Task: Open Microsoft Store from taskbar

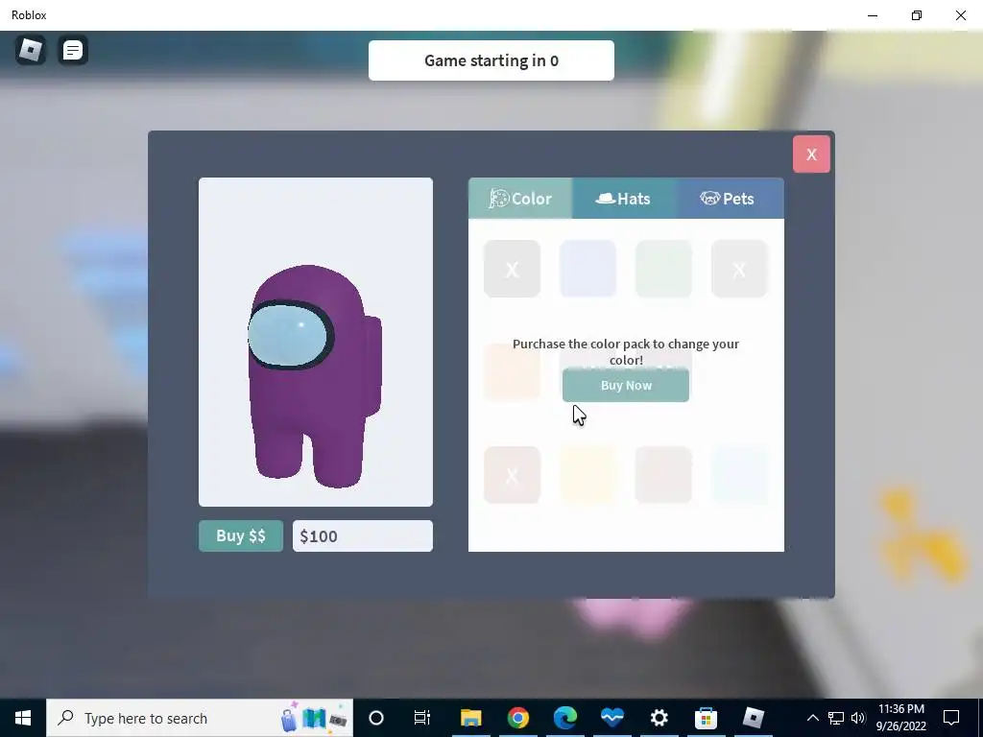Action: pos(706,718)
